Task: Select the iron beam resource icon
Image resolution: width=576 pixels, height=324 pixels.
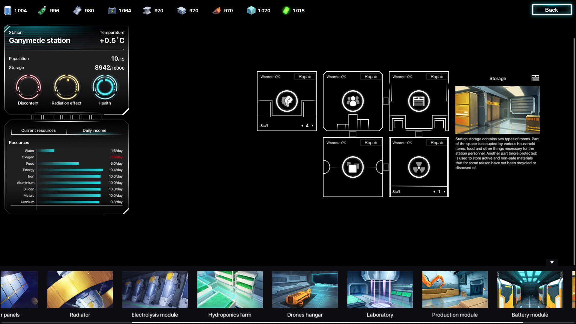Action: pos(147,10)
